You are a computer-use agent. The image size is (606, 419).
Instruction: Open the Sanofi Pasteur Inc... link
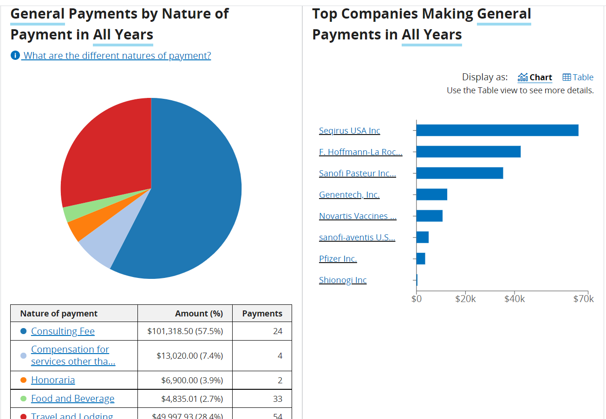[x=358, y=173]
